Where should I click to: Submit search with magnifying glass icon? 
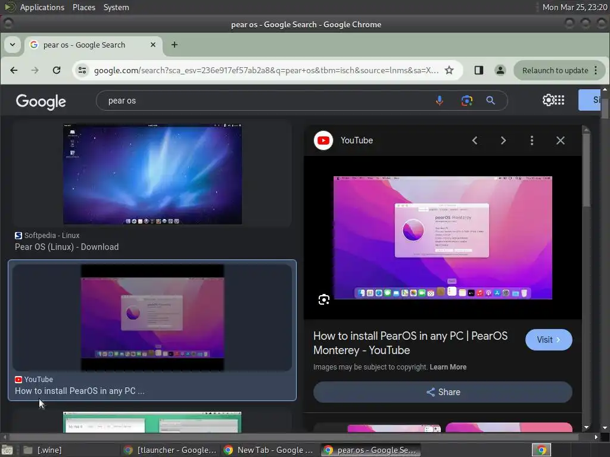tap(491, 101)
